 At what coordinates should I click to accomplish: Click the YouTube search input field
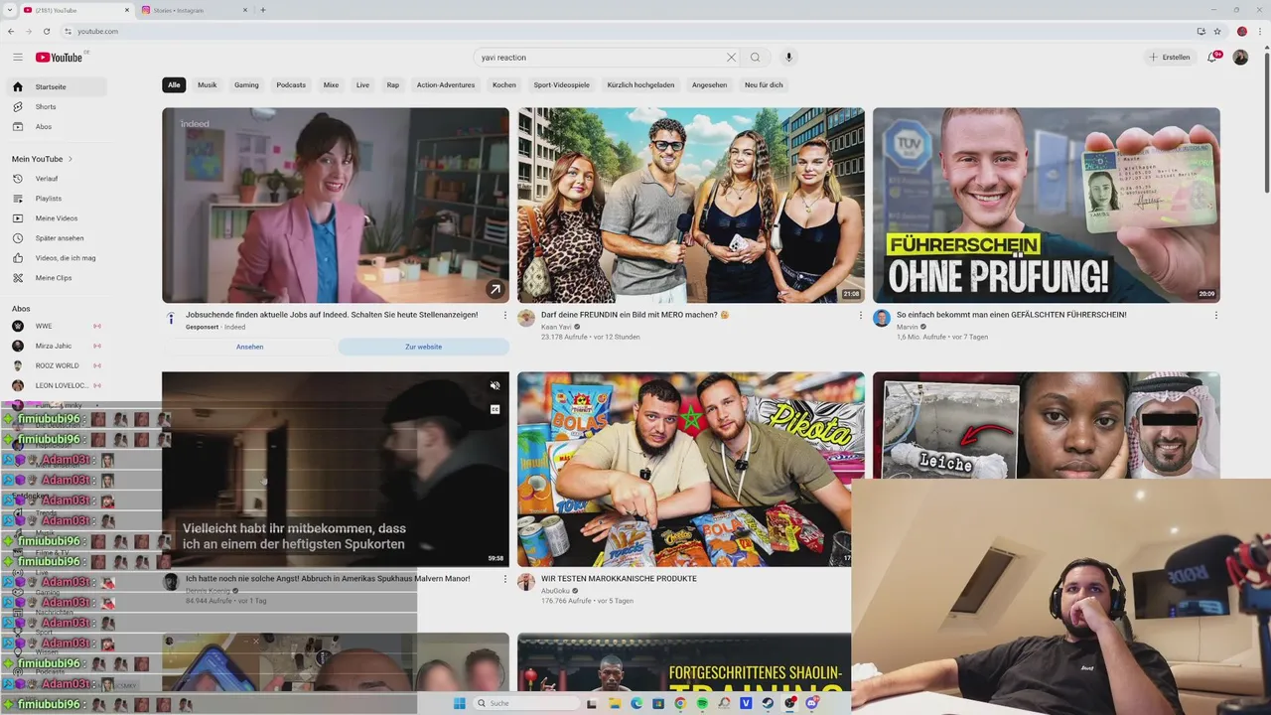600,58
